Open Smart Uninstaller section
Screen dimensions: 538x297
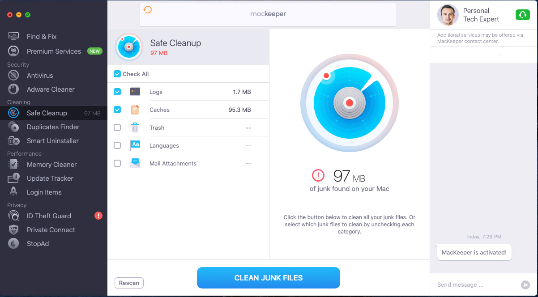click(54, 141)
